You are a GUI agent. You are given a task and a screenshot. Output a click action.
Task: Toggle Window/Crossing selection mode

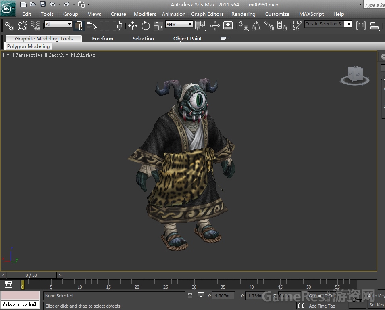click(118, 25)
